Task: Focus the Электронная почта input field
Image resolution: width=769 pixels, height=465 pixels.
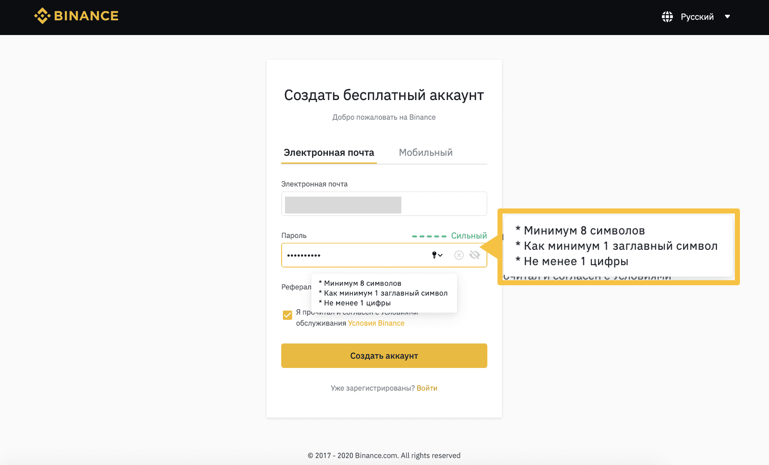Action: [384, 204]
